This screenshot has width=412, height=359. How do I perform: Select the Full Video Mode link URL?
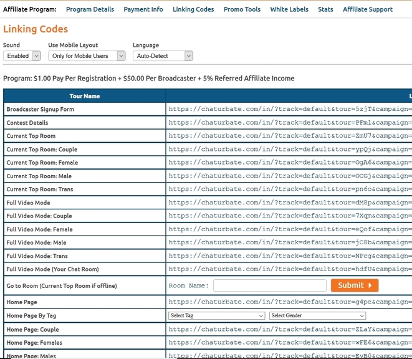290,203
